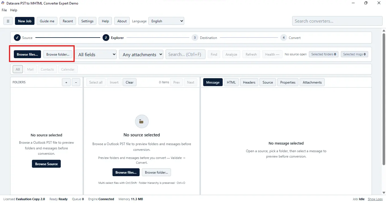Open the Help menu in menu bar
The image size is (386, 203).
coord(14,10)
